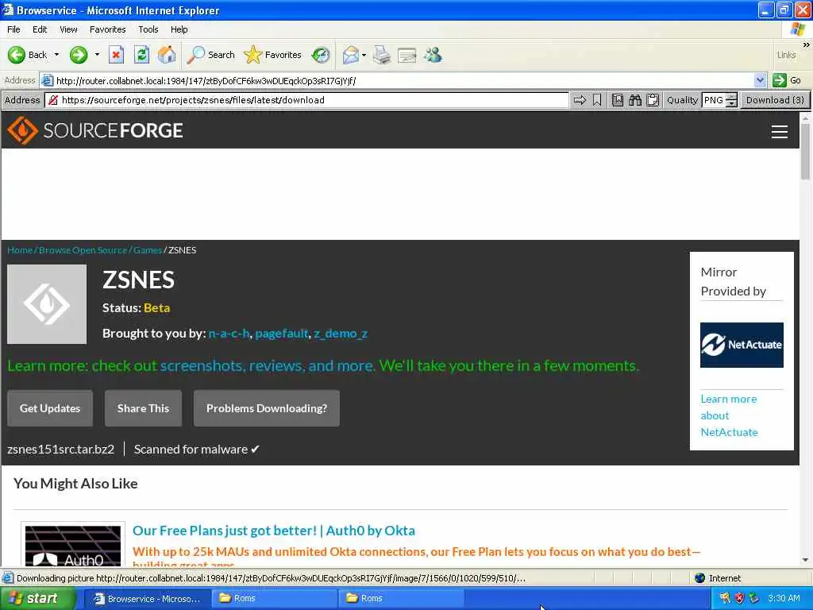Open the Back history dropdown arrow
Viewport: 813px width, 610px height.
tap(56, 55)
